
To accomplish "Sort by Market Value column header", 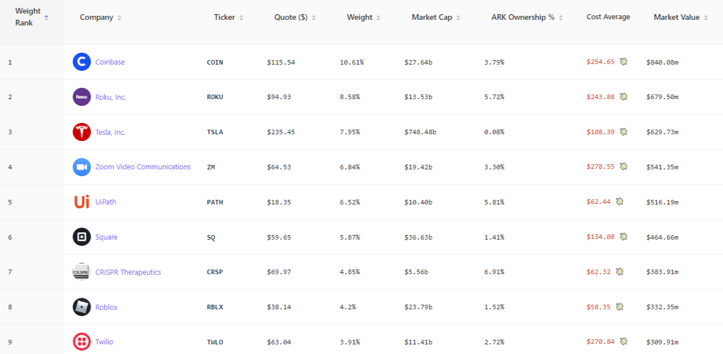I will [x=681, y=18].
